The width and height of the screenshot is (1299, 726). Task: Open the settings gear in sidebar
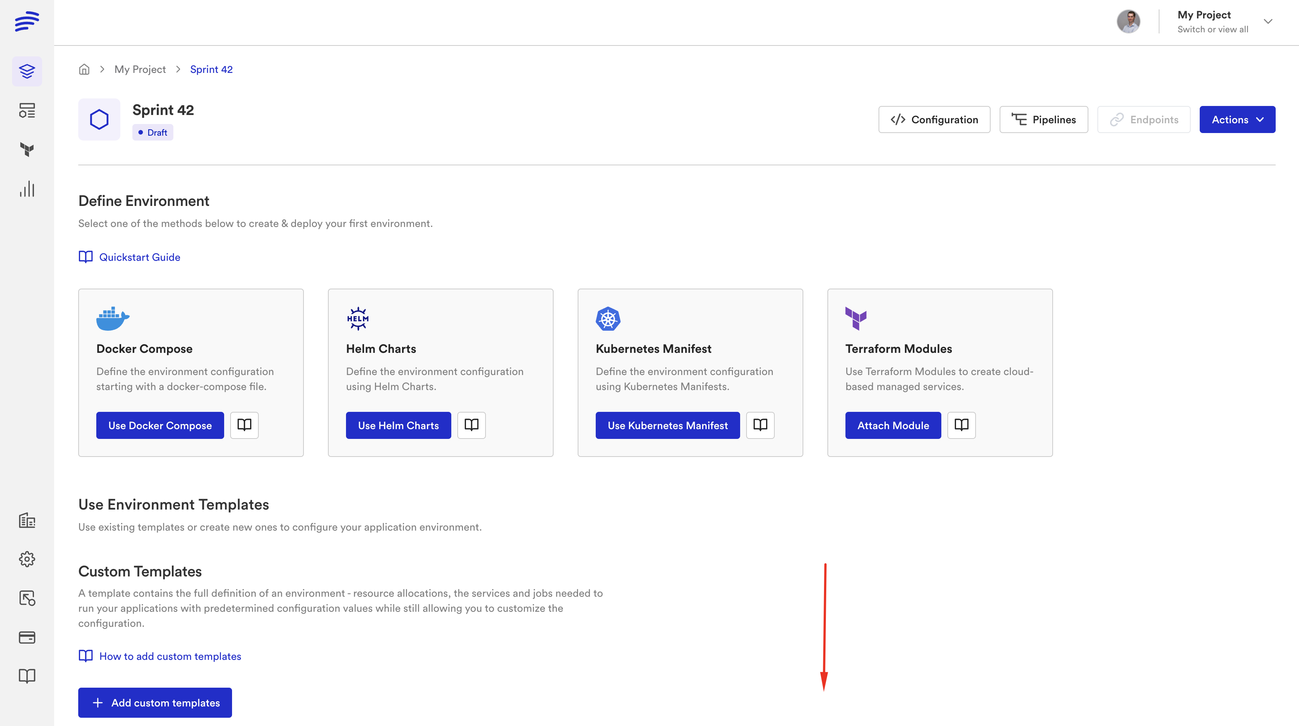point(27,559)
